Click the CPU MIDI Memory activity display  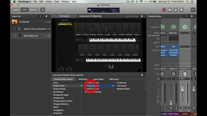103,10
